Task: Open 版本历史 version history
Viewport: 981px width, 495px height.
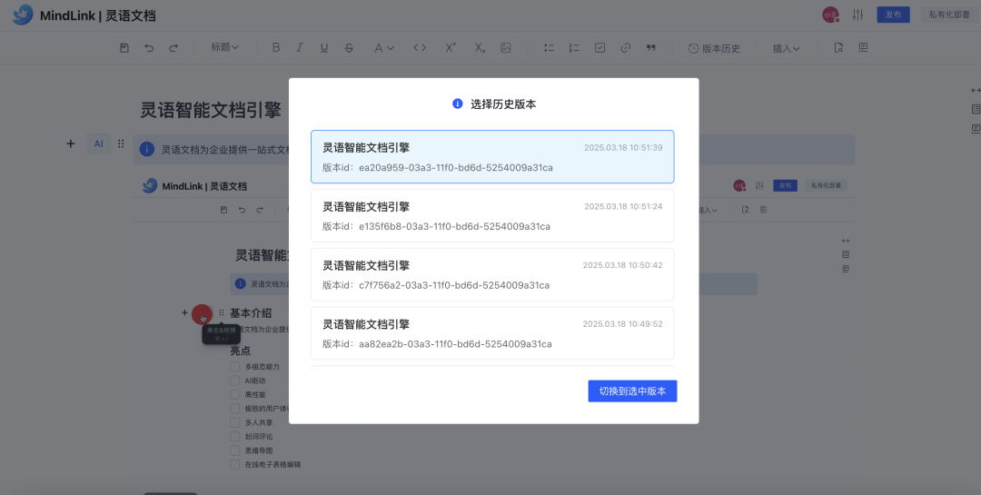Action: (714, 48)
